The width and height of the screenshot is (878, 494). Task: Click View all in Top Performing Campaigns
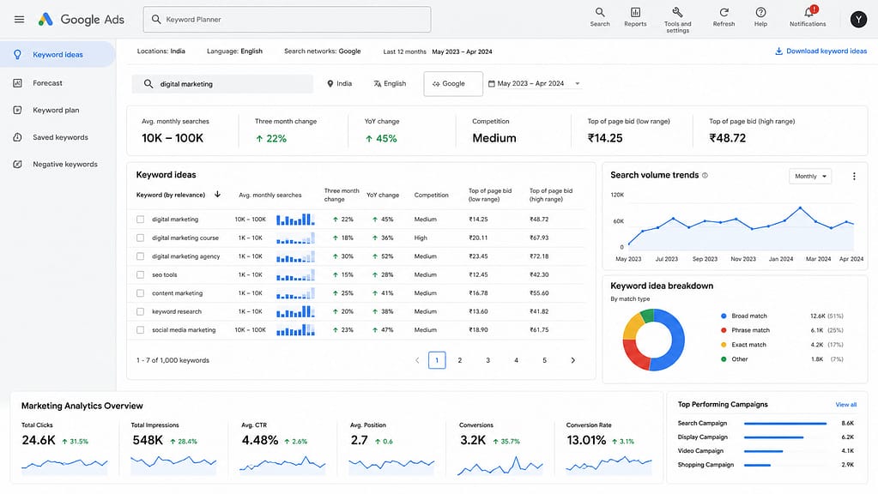(x=845, y=405)
